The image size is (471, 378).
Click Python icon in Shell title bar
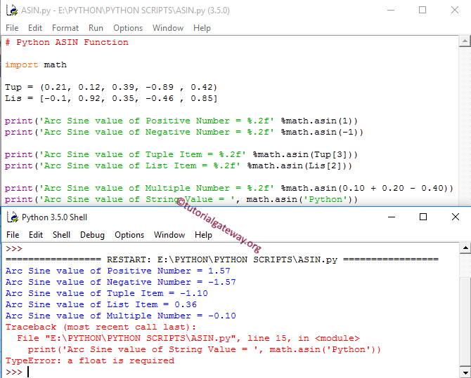pos(13,217)
